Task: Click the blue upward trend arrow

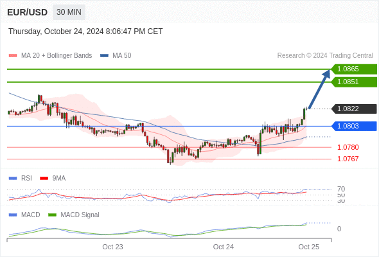Action: coord(319,89)
